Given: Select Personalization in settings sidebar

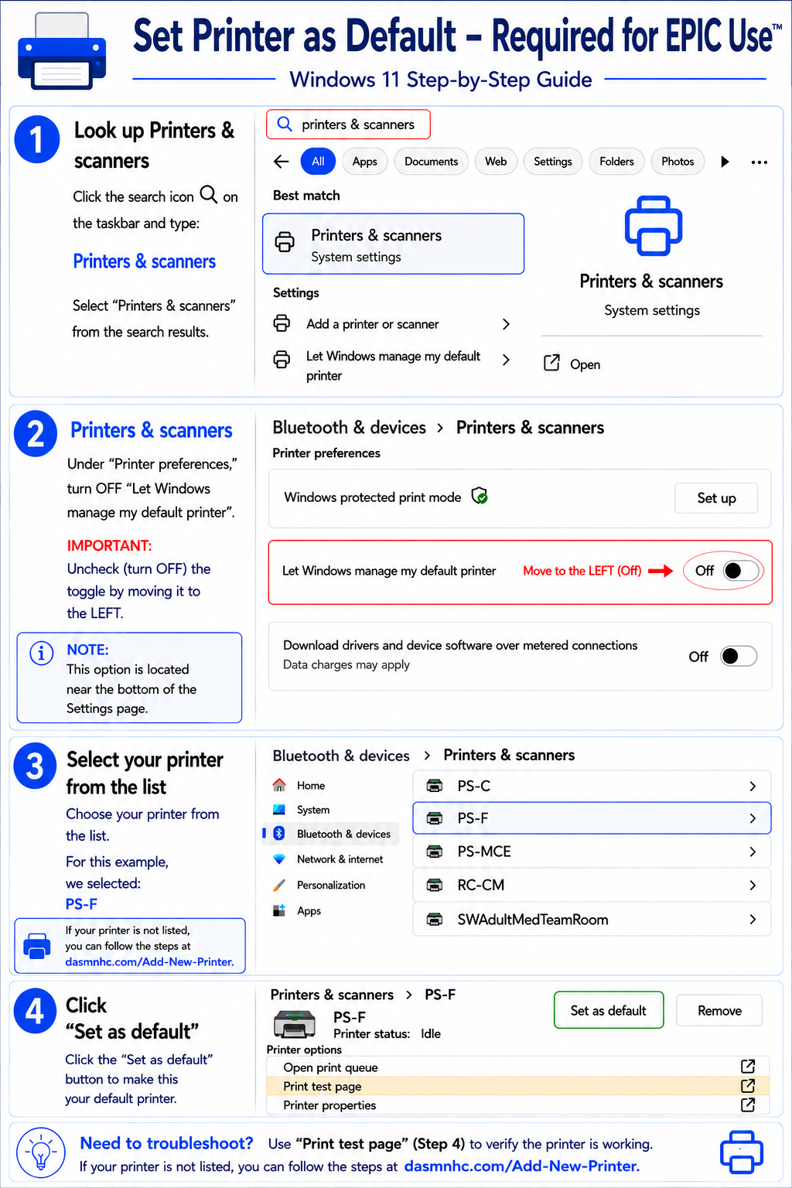Looking at the screenshot, I should (x=331, y=885).
